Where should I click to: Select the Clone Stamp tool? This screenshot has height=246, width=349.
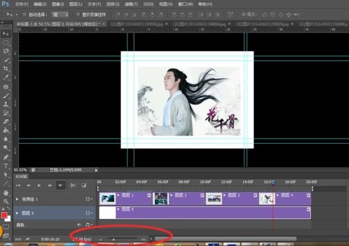pos(6,104)
